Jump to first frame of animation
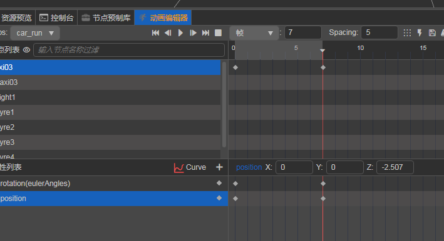Viewport: 444px width, 241px height. click(155, 33)
